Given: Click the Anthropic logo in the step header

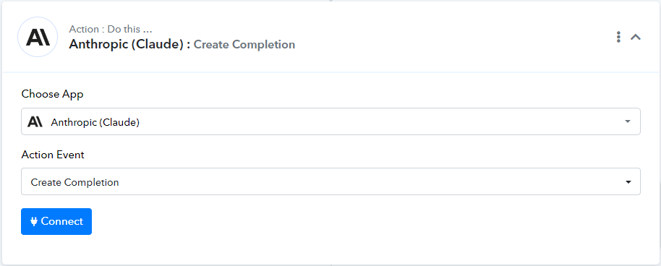Looking at the screenshot, I should click(x=38, y=37).
